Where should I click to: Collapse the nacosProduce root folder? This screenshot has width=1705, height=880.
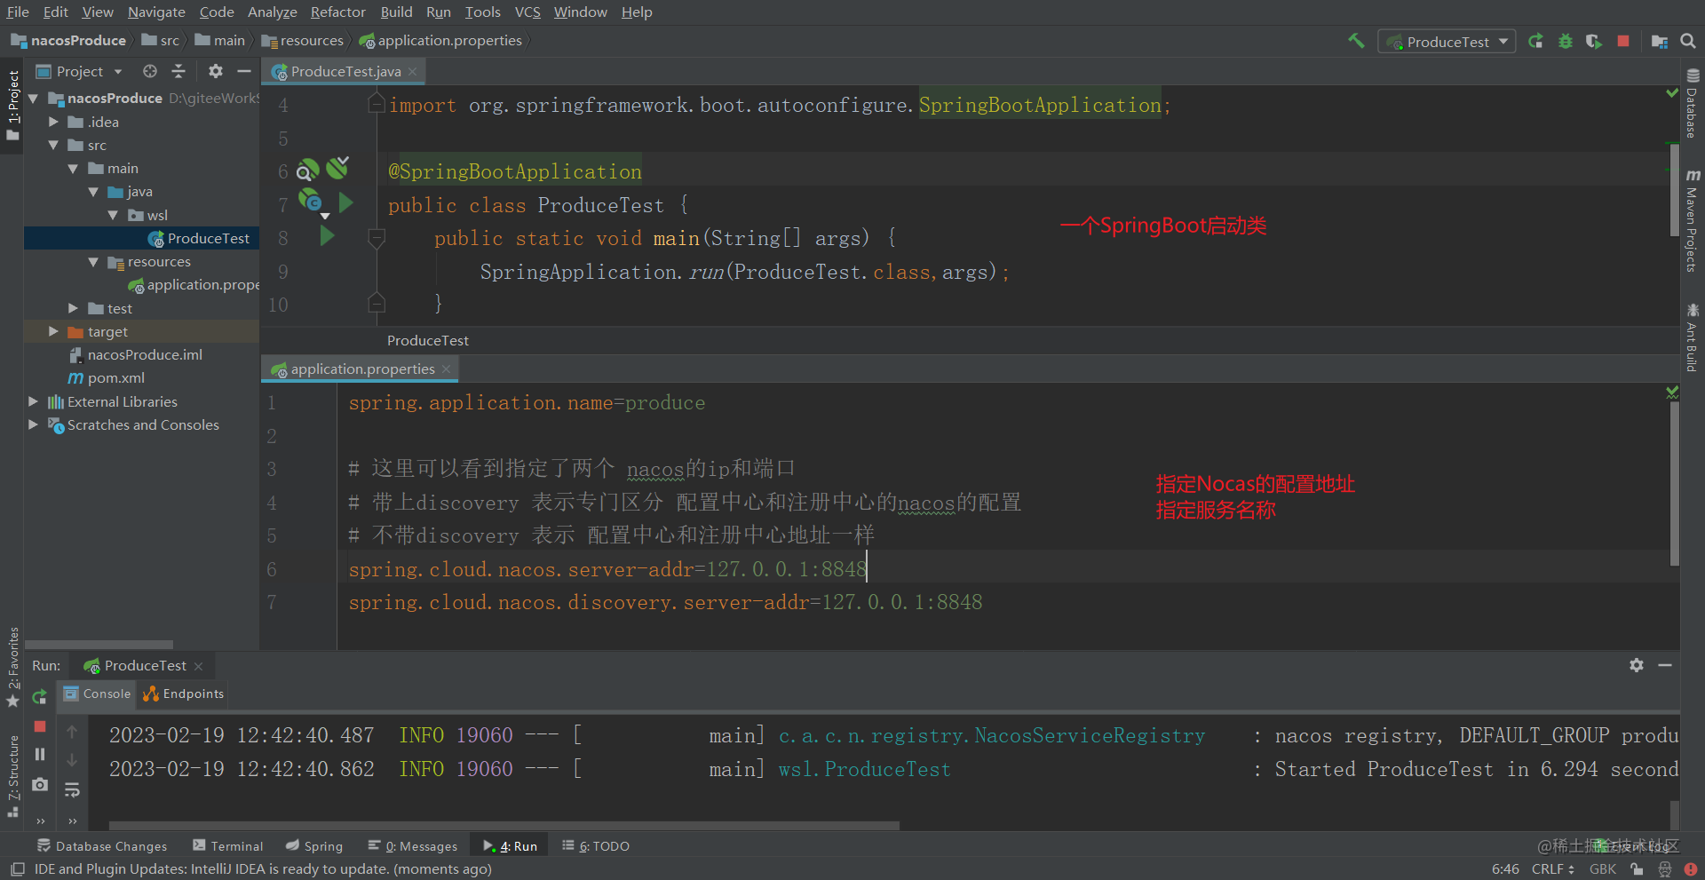[34, 98]
